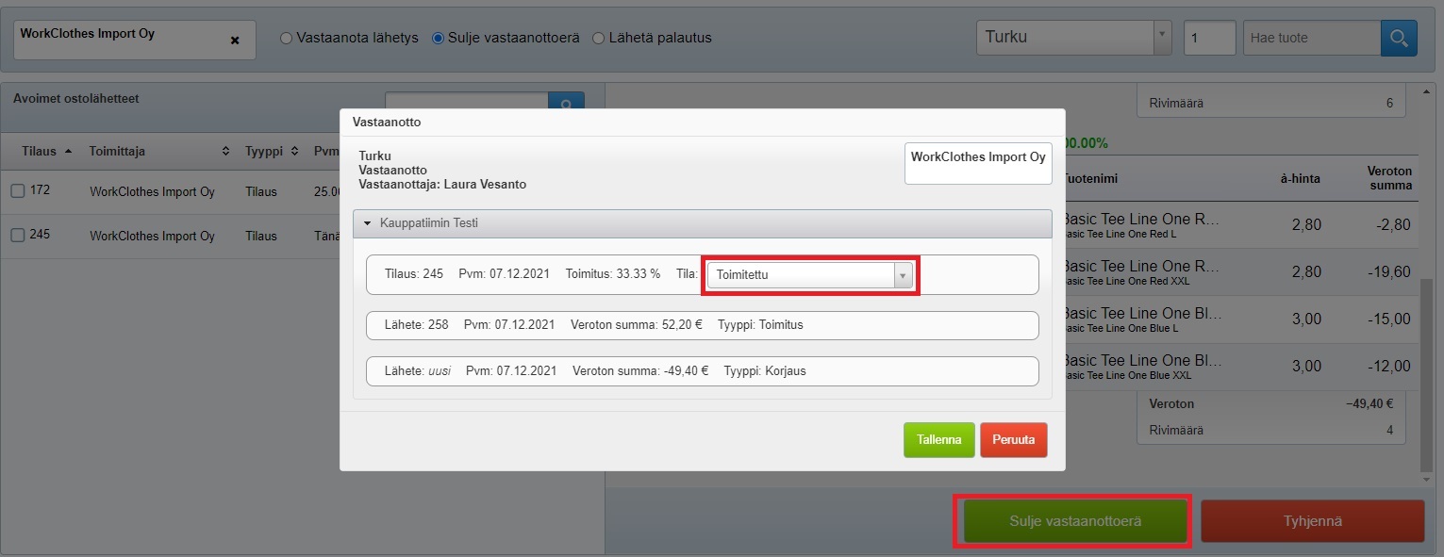Remove WorkClothes Import Oy with the x icon
Screen dimensions: 1444x557
point(235,41)
